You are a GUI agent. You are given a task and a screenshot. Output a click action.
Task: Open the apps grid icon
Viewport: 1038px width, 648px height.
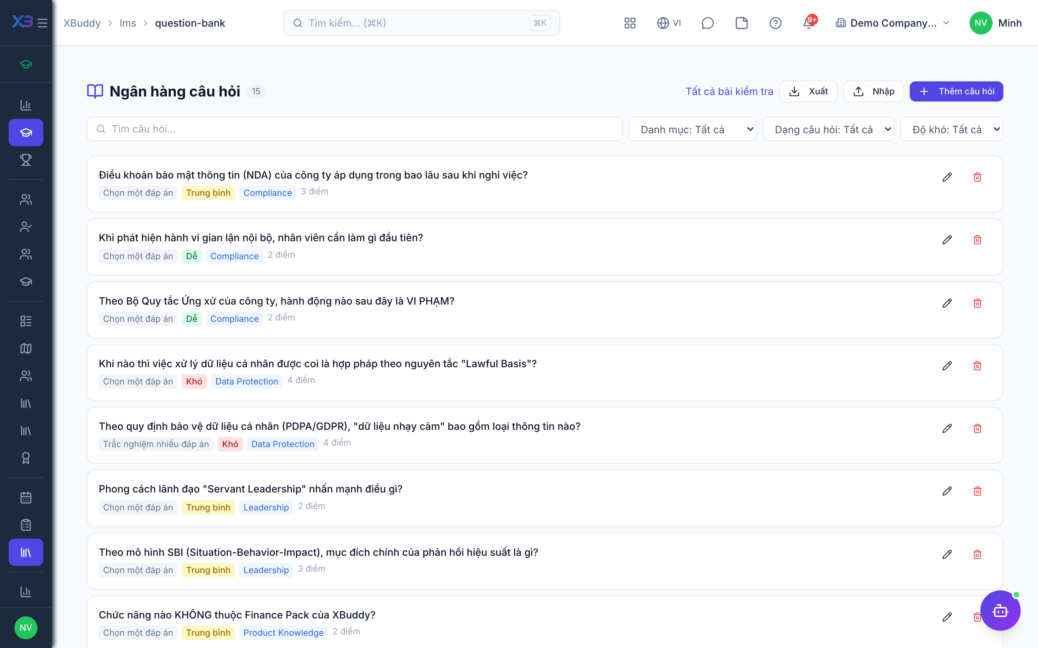[630, 23]
